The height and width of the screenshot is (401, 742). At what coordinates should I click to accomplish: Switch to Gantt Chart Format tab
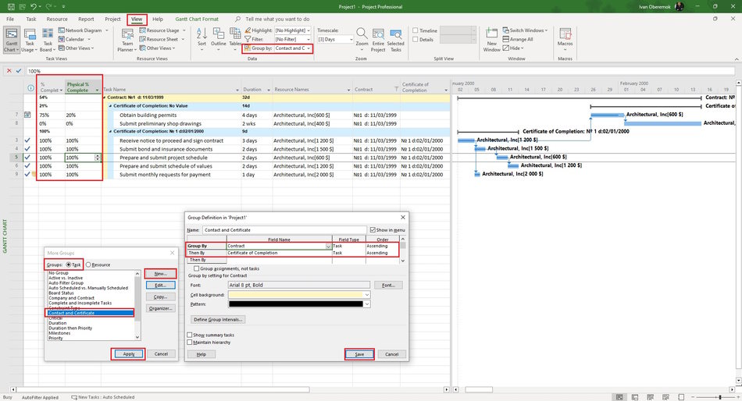[197, 19]
